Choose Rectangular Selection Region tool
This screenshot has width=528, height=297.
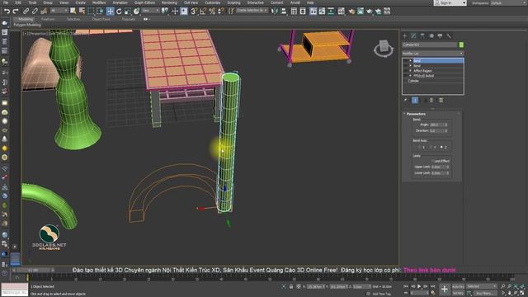coord(91,11)
